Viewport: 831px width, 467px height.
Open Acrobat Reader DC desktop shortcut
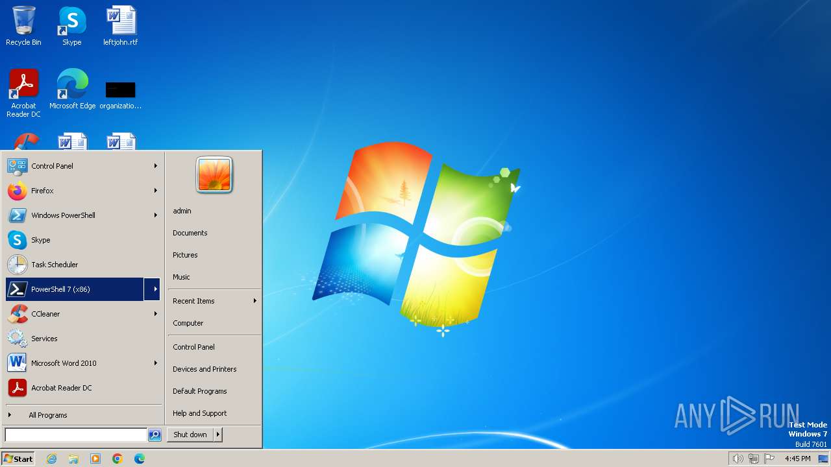pos(23,93)
